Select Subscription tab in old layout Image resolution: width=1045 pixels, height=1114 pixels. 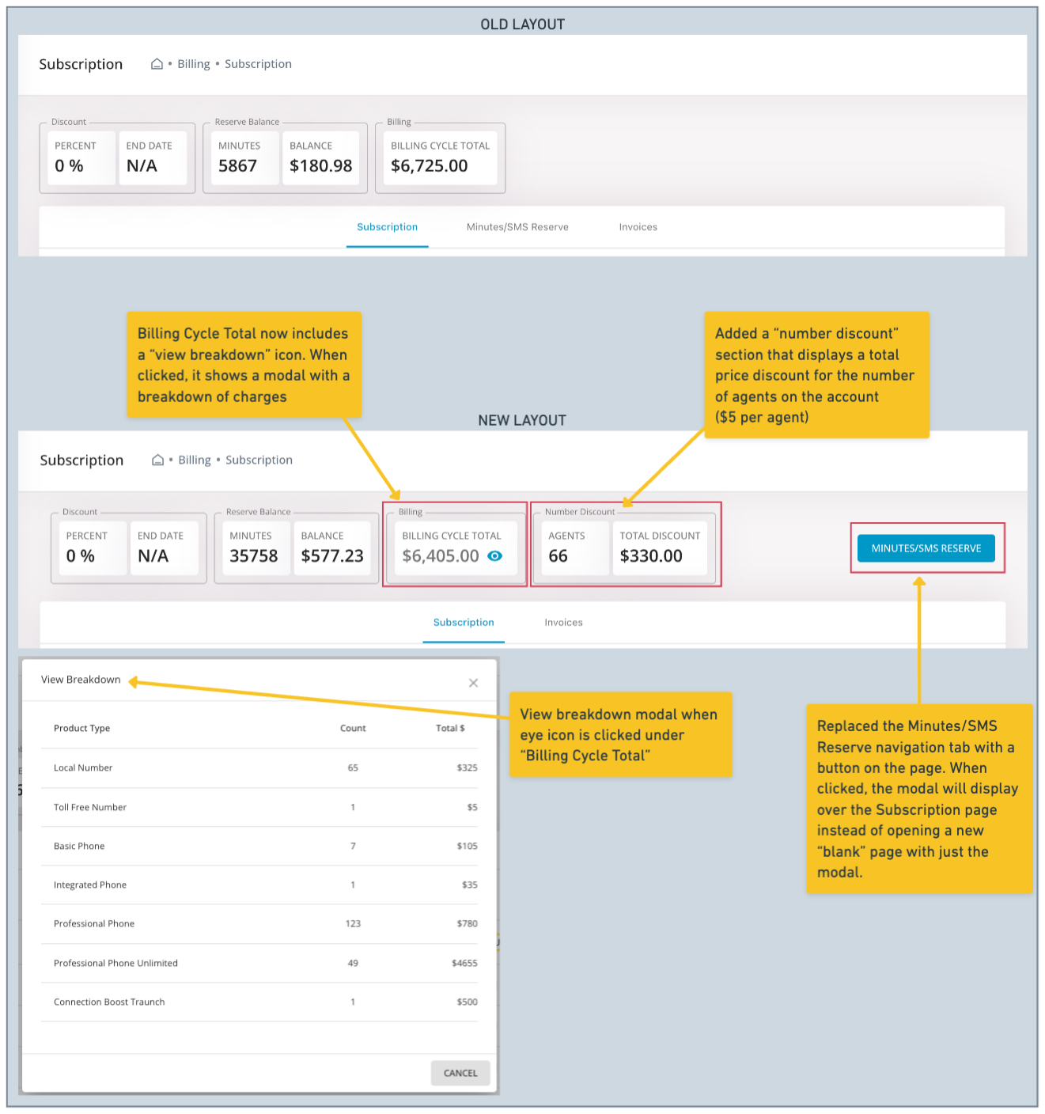[387, 227]
